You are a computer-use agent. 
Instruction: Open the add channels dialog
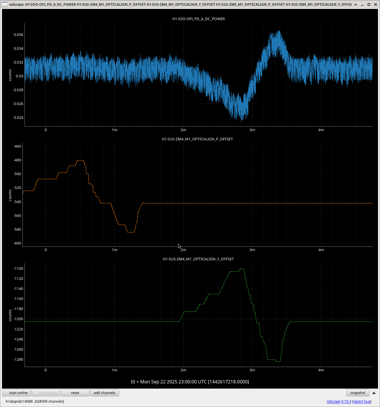[104, 393]
